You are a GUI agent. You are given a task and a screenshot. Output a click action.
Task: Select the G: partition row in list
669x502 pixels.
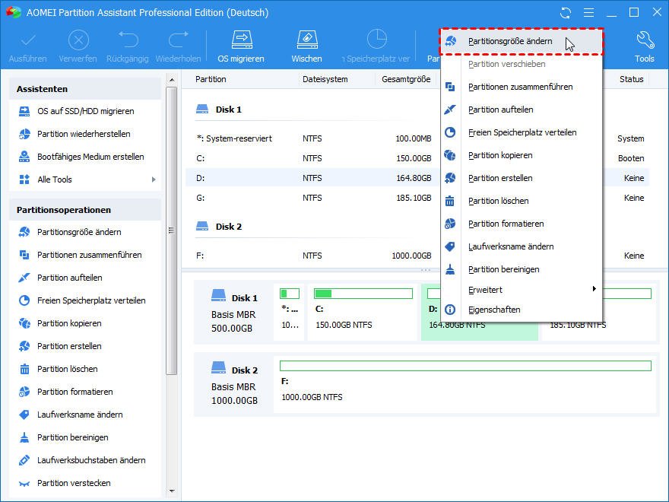[313, 198]
